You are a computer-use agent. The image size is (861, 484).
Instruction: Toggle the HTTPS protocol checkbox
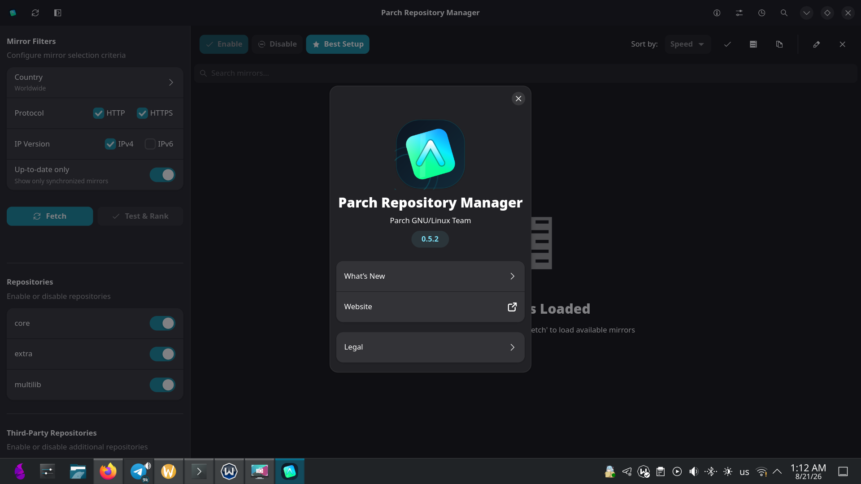coord(142,113)
